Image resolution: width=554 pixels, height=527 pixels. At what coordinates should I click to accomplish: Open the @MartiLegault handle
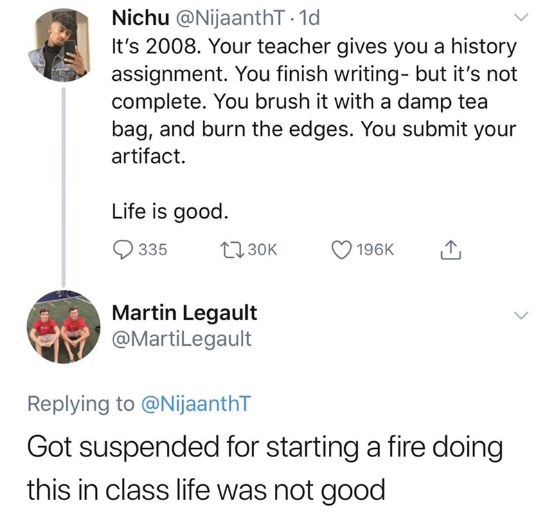click(x=181, y=339)
